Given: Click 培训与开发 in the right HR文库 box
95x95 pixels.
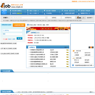Looking at the screenshot, I should (87, 53).
